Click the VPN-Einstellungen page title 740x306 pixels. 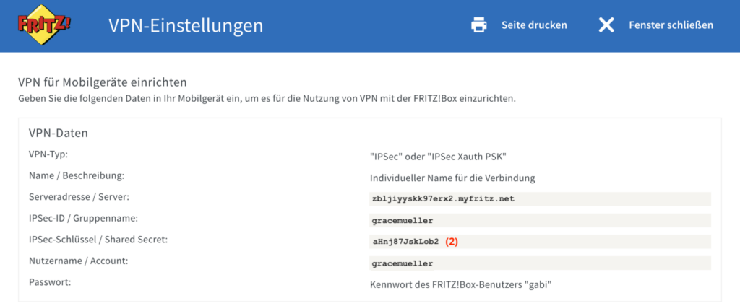coord(186,25)
